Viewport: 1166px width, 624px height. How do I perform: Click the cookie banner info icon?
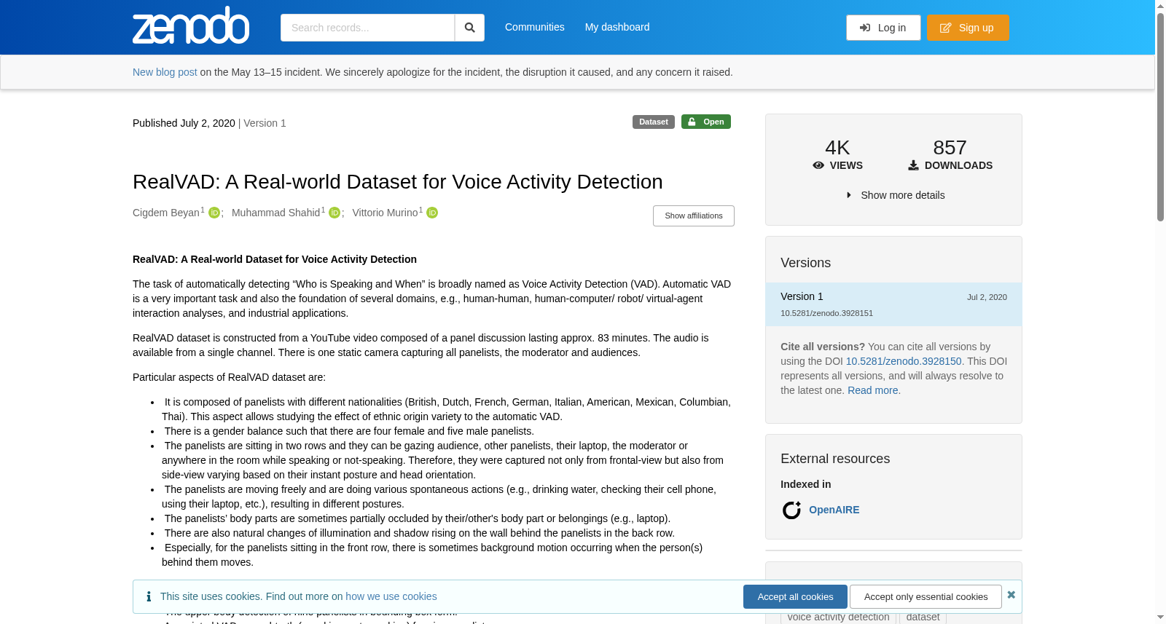click(149, 596)
